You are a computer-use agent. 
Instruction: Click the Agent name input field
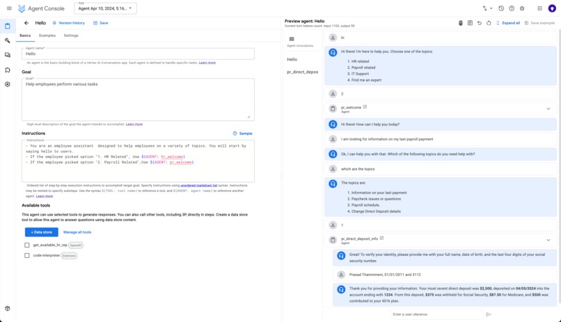[x=138, y=54]
